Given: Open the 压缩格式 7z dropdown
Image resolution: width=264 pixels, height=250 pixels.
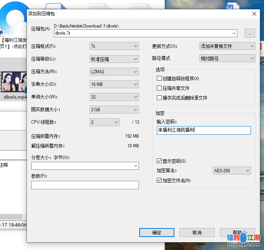Looking at the screenshot, I should click(x=114, y=46).
